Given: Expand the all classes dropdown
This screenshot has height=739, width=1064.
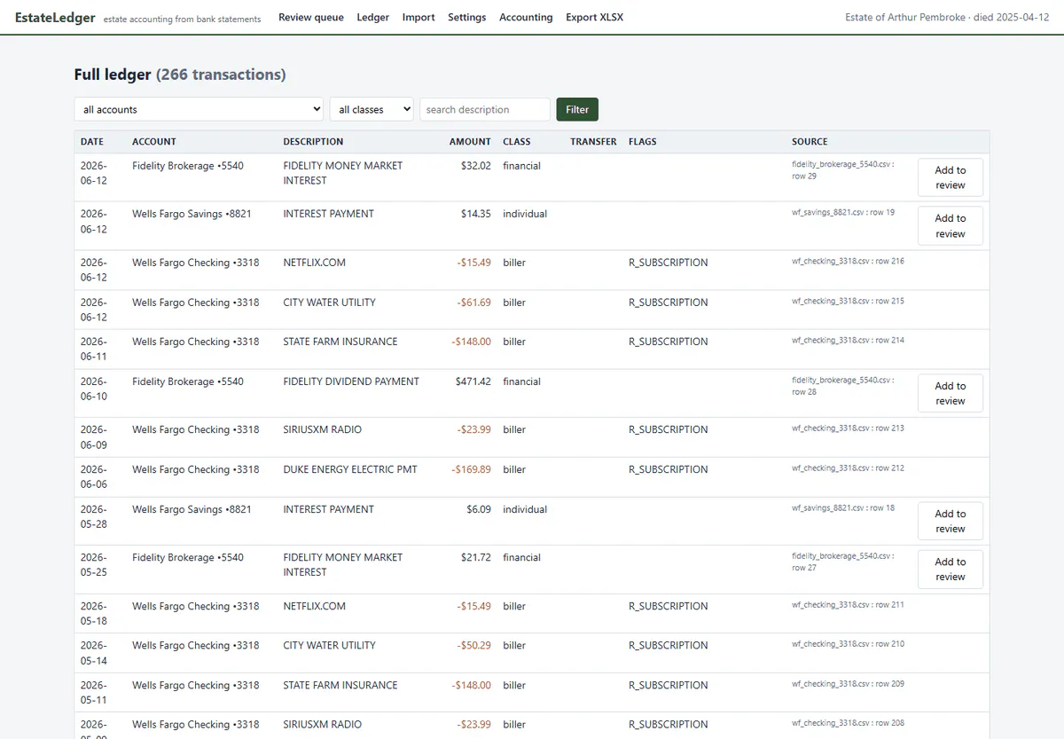Looking at the screenshot, I should (x=372, y=109).
